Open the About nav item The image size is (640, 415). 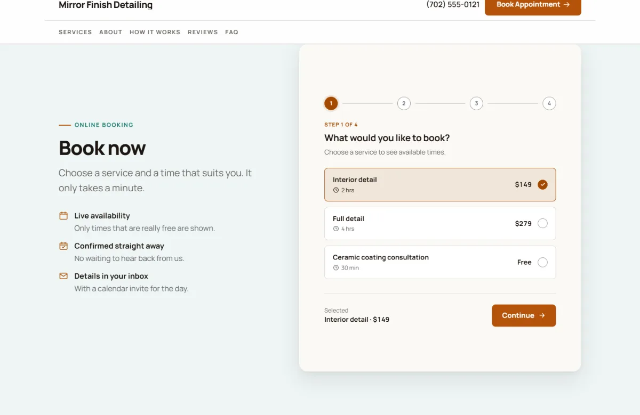[111, 32]
